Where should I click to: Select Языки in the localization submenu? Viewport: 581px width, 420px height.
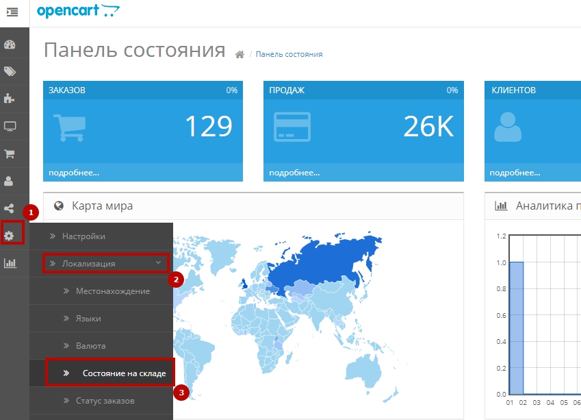coord(88,319)
